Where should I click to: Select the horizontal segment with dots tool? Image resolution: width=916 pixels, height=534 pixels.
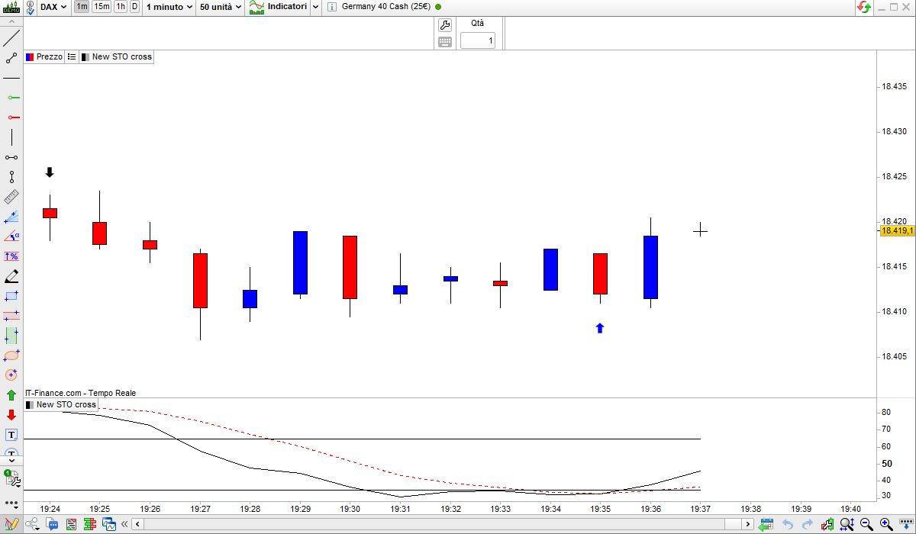(11, 157)
